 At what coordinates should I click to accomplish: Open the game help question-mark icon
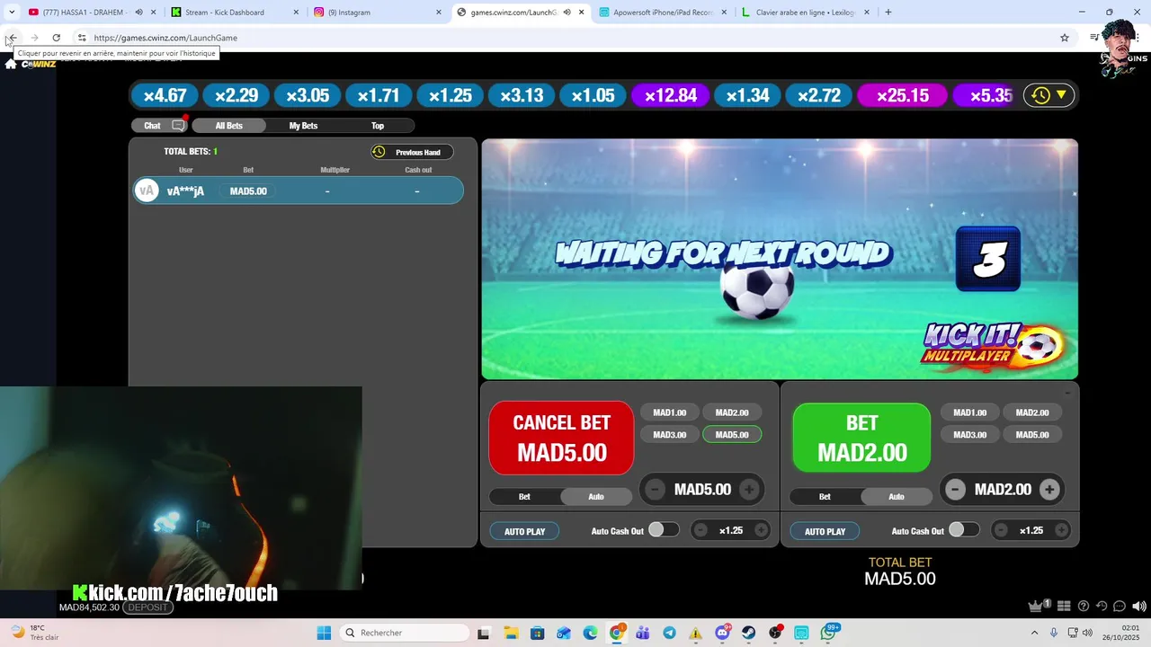pyautogui.click(x=1083, y=607)
